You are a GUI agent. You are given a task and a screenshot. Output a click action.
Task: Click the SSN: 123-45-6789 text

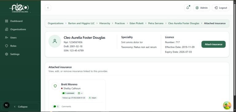(x=74, y=51)
